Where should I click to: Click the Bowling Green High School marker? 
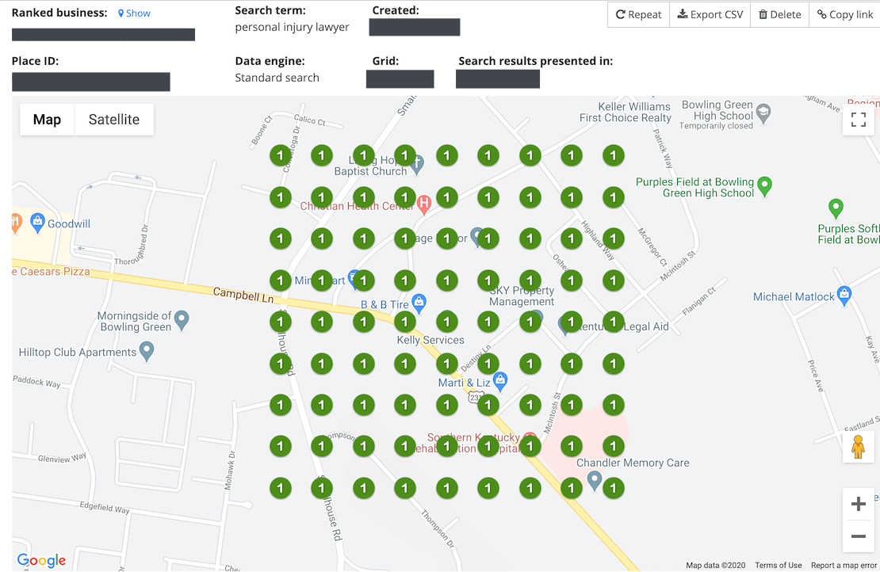click(763, 112)
